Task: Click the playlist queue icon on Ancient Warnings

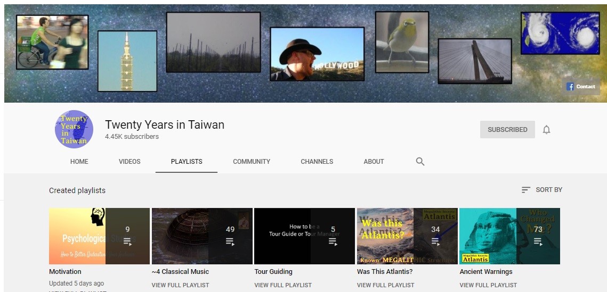Action: [x=538, y=242]
